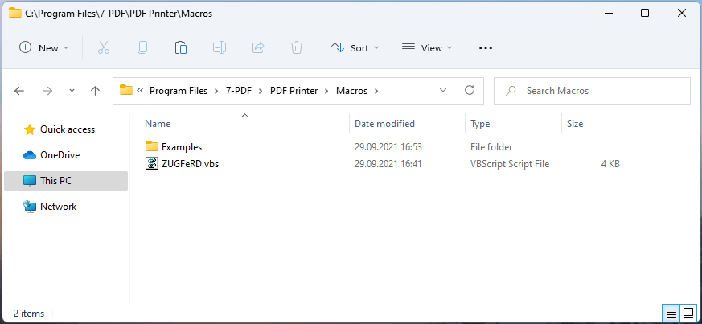
Task: Click the Examples folder icon
Action: tap(152, 146)
